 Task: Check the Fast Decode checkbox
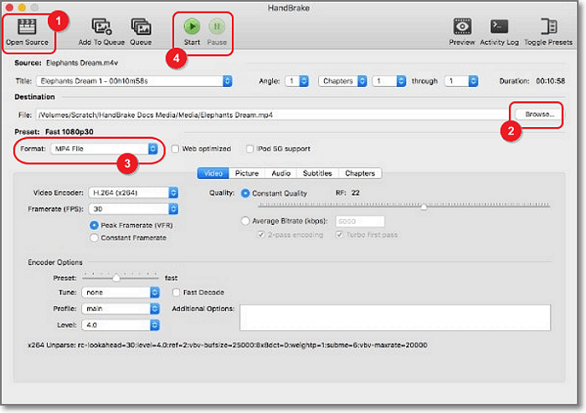(x=176, y=293)
